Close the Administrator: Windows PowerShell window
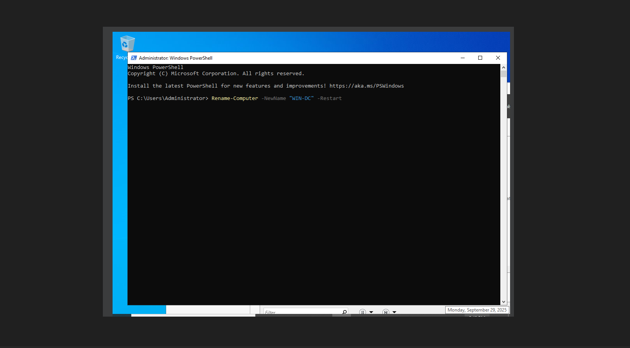The image size is (630, 348). click(498, 58)
